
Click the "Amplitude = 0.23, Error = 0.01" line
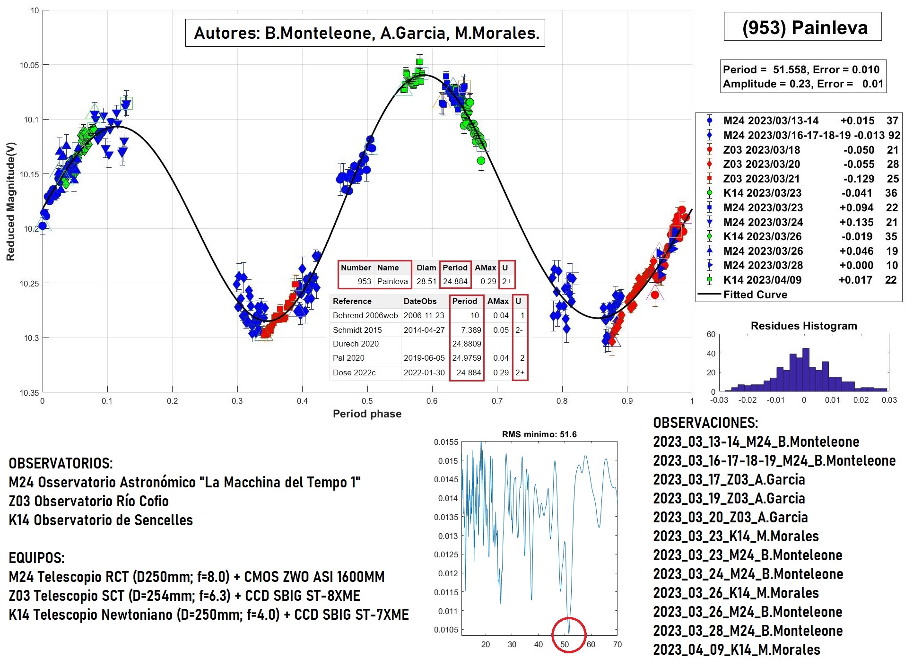coord(803,84)
